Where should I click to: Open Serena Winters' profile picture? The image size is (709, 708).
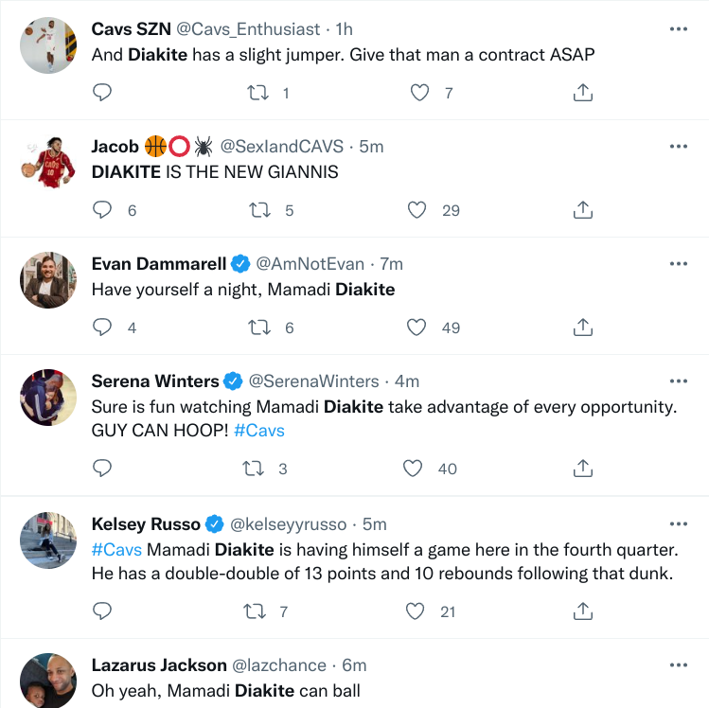pyautogui.click(x=48, y=398)
